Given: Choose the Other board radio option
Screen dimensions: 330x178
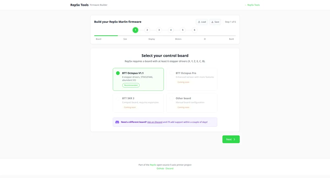Looking at the screenshot, I should [171, 98].
